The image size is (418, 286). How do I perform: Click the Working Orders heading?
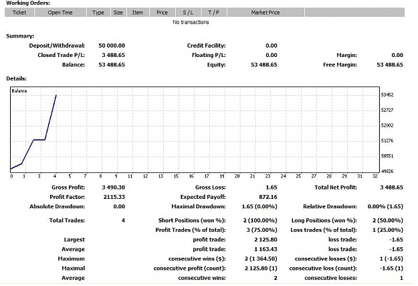click(x=28, y=3)
